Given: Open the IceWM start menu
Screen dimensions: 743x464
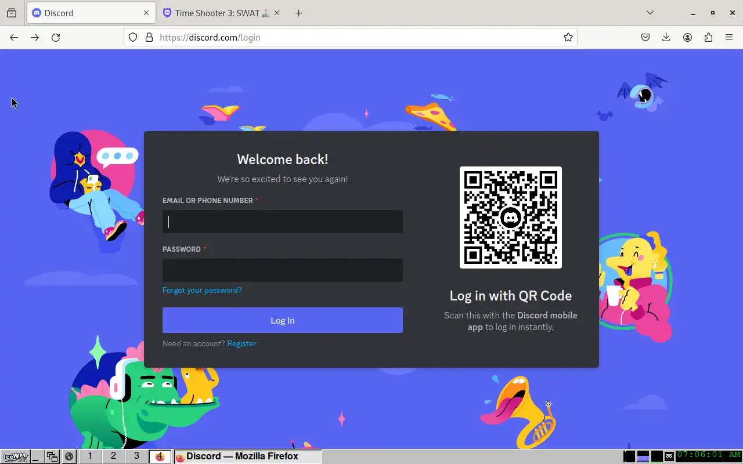Looking at the screenshot, I should [15, 456].
